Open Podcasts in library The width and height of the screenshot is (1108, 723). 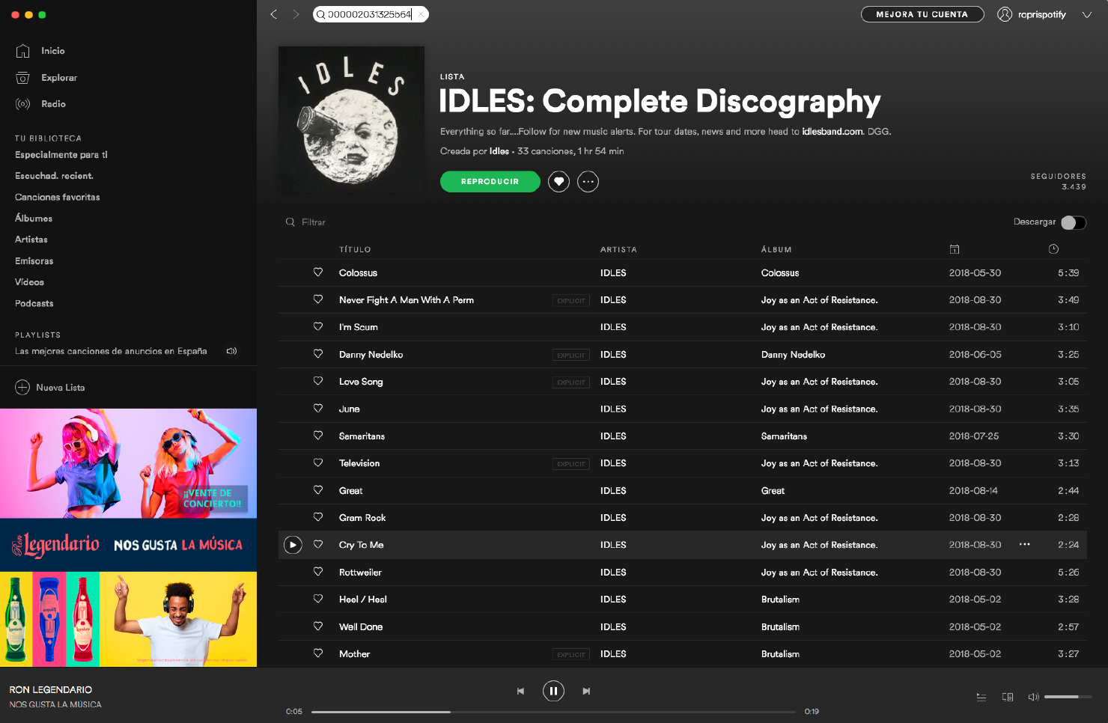[34, 303]
